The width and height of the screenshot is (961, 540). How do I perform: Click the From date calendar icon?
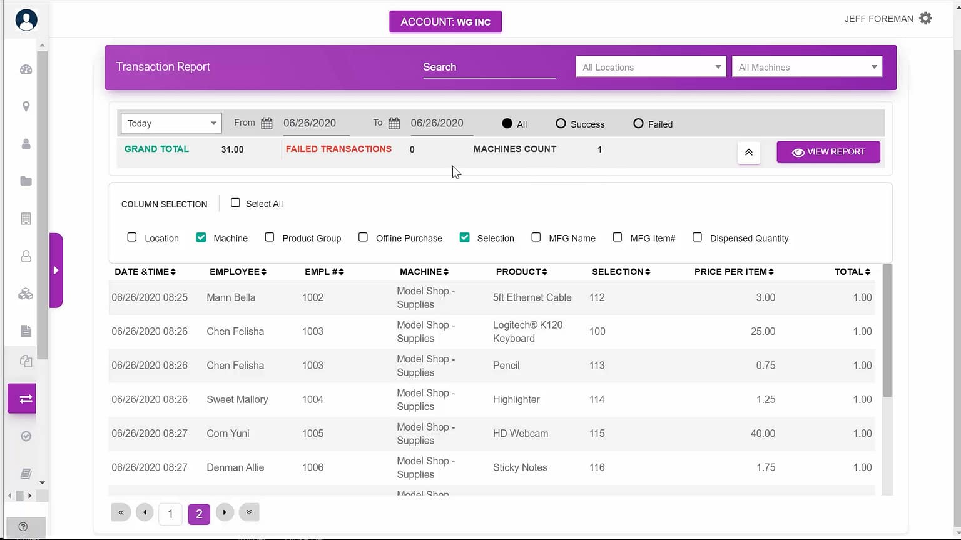tap(267, 123)
